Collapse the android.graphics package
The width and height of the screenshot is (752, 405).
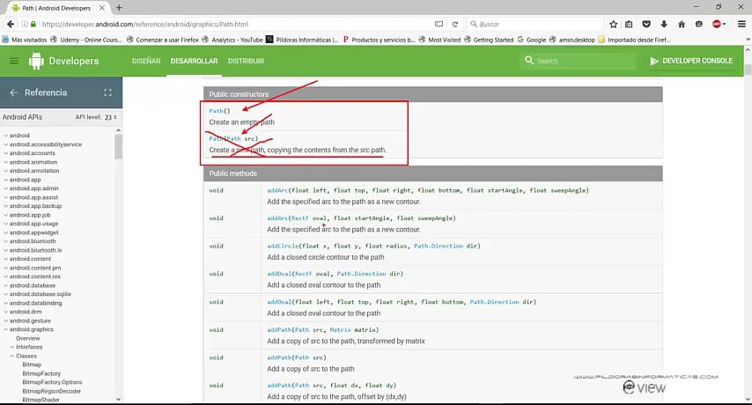[6, 329]
